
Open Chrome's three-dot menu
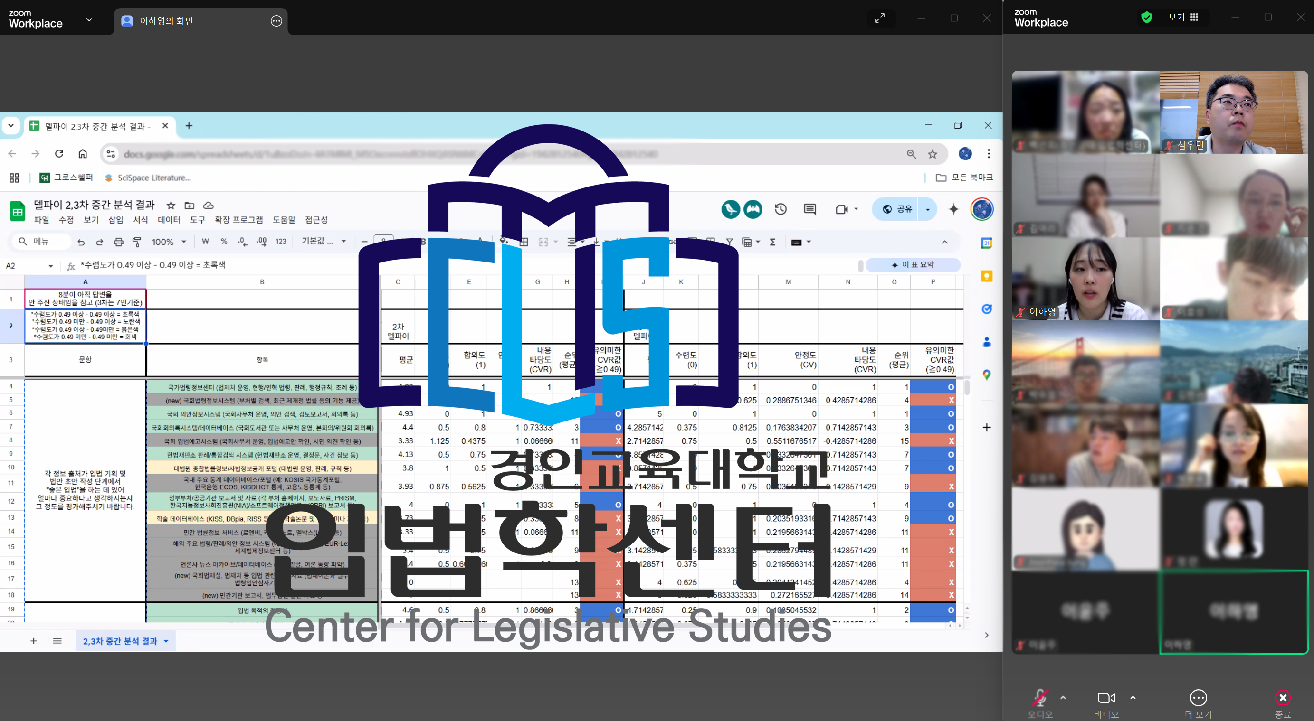[x=989, y=153]
